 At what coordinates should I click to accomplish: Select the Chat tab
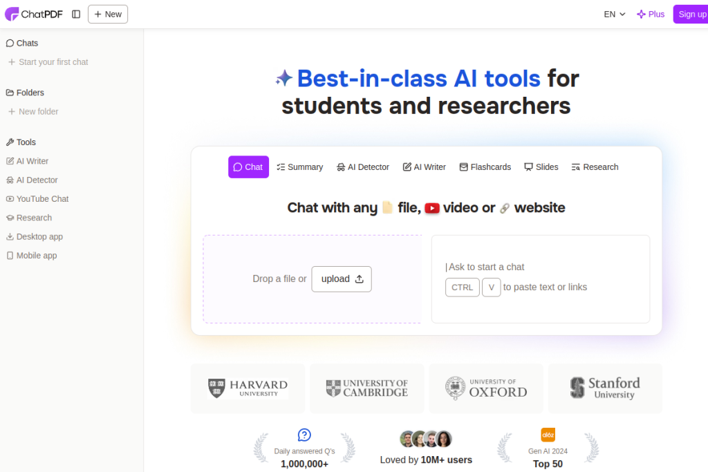coord(248,167)
